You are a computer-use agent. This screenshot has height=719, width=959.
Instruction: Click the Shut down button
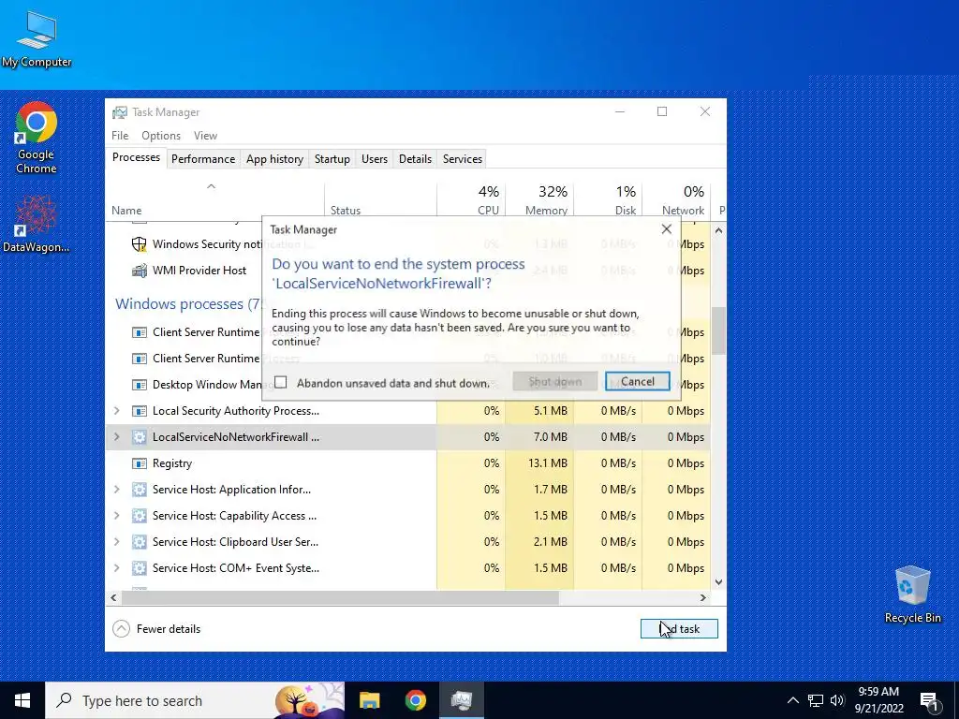[554, 382]
